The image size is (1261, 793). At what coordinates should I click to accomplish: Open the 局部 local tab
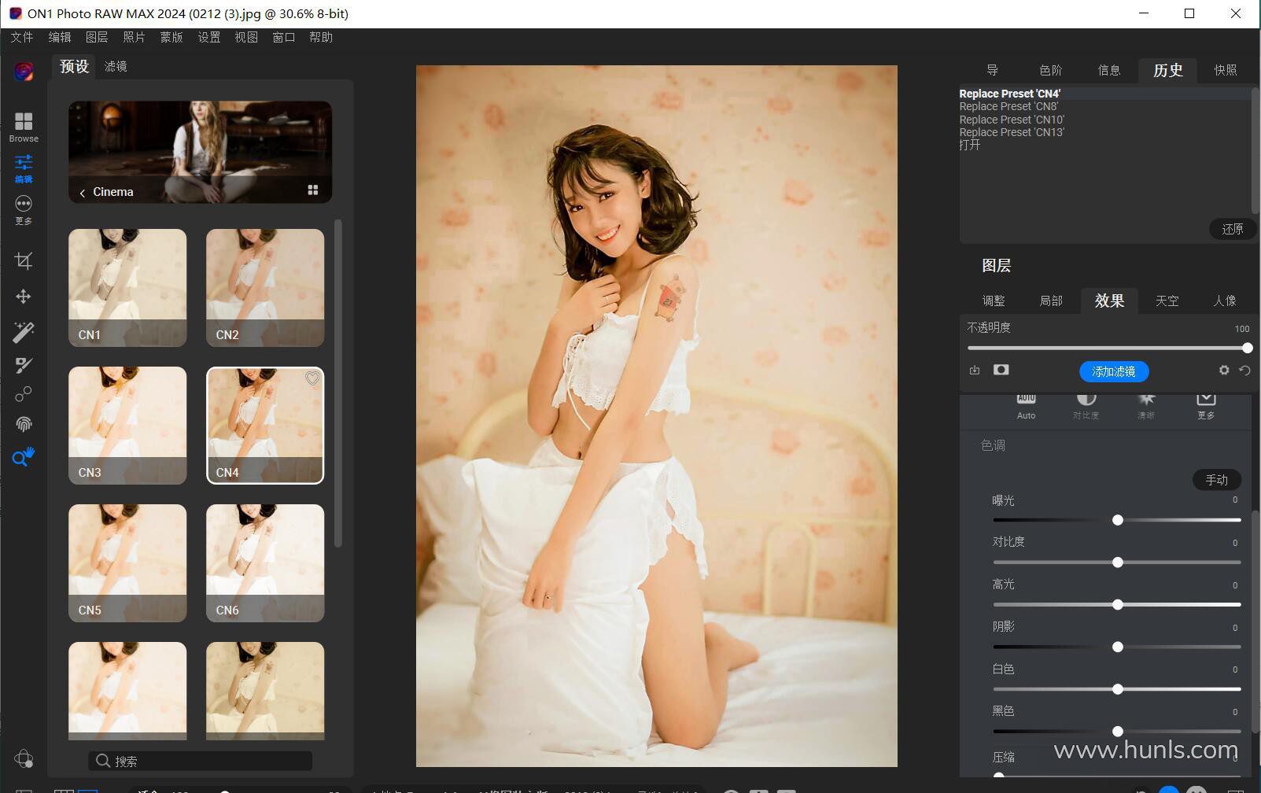(x=1051, y=301)
